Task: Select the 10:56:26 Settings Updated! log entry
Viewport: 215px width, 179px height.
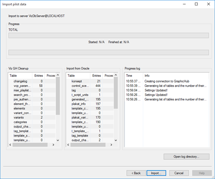Action: click(167, 95)
